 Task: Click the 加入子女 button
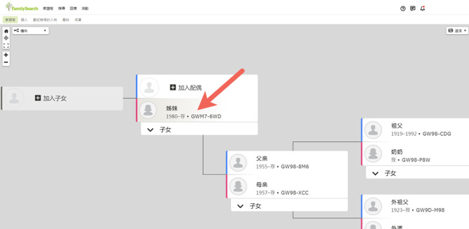[50, 98]
